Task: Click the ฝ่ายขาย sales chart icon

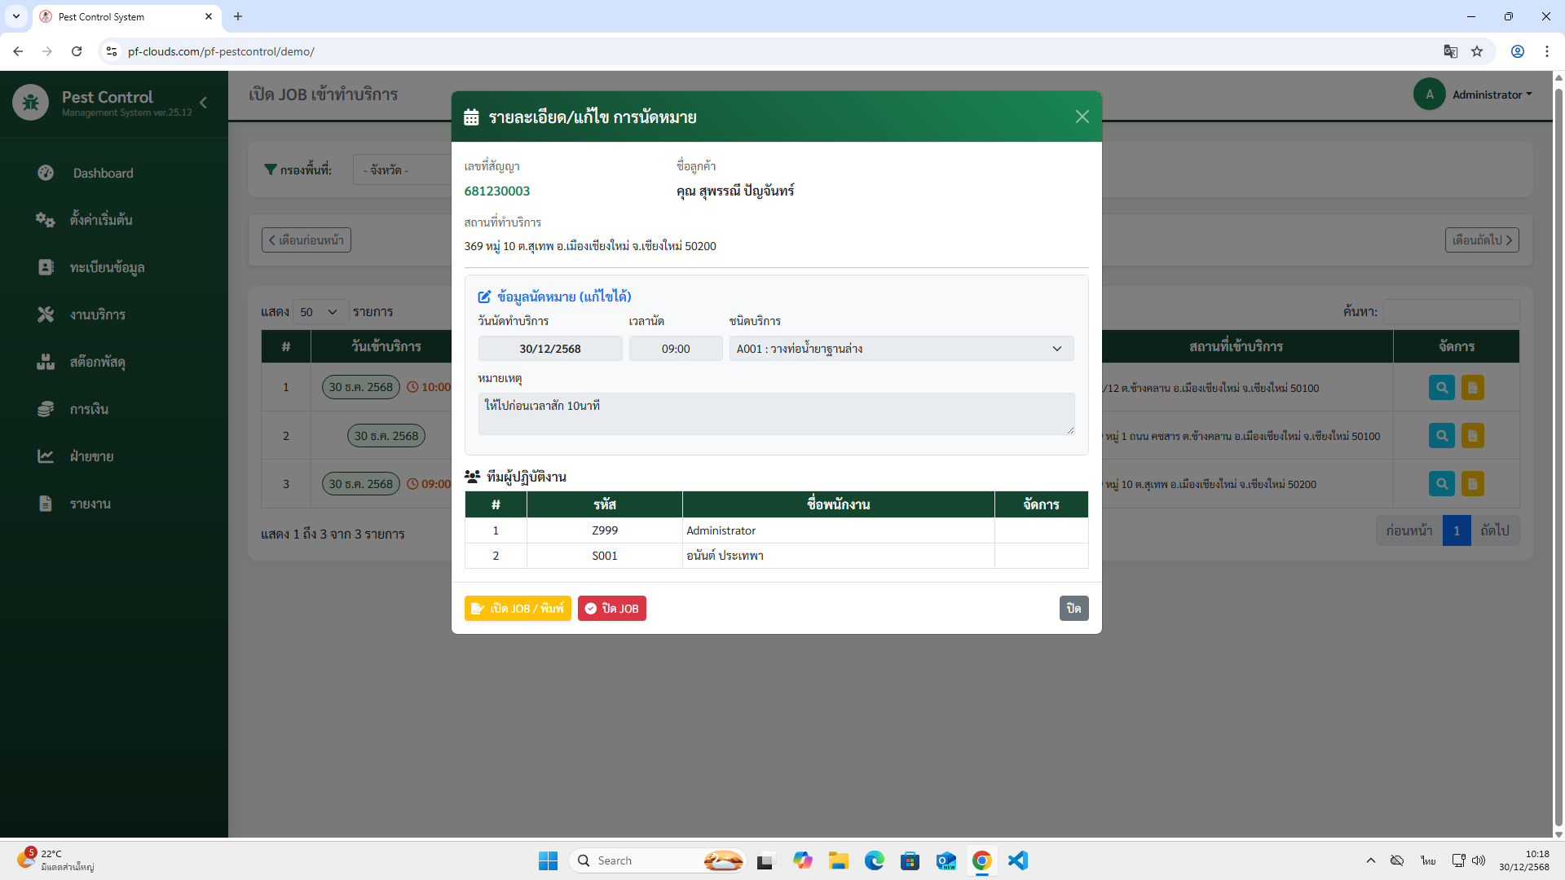Action: (x=46, y=456)
